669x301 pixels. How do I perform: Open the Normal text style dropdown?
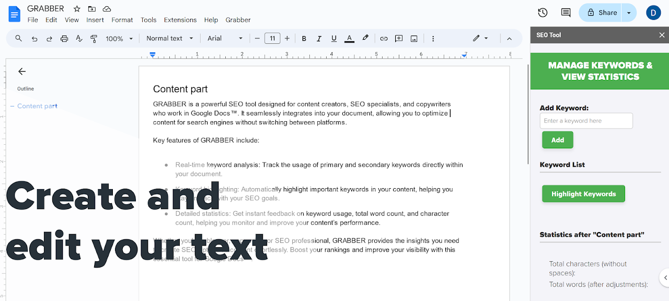(x=170, y=38)
